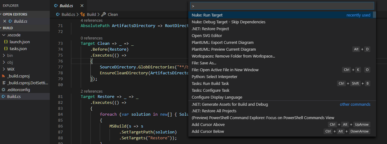Click 0 references code lens above Clean
387x144 pixels.
point(91,38)
